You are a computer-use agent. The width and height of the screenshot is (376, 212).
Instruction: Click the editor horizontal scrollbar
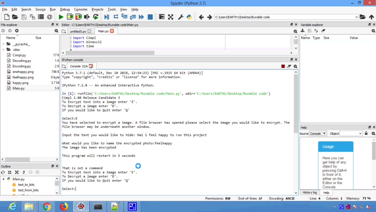point(110,53)
